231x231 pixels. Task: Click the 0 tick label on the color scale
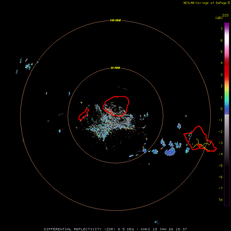[222, 109]
